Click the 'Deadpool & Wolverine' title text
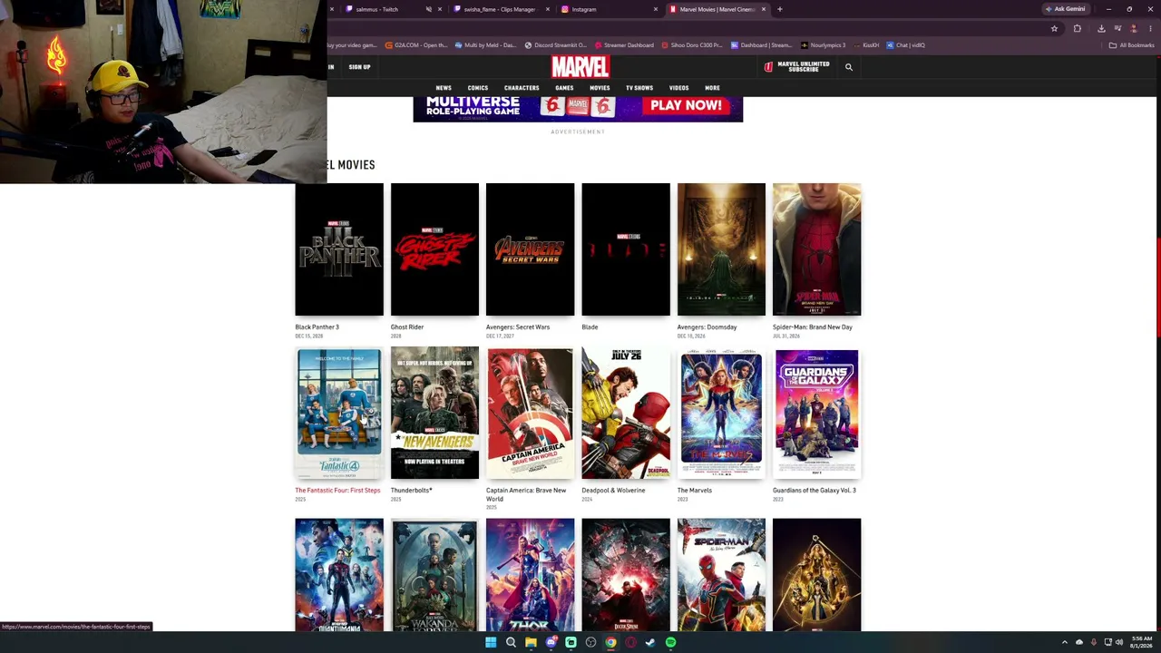1161x653 pixels. click(613, 491)
